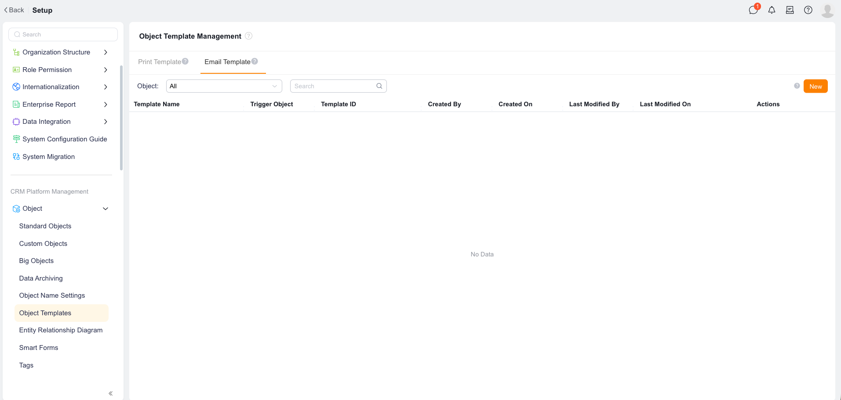Screen dimensions: 841x400
Task: Open Custom Objects
Action: click(x=43, y=244)
